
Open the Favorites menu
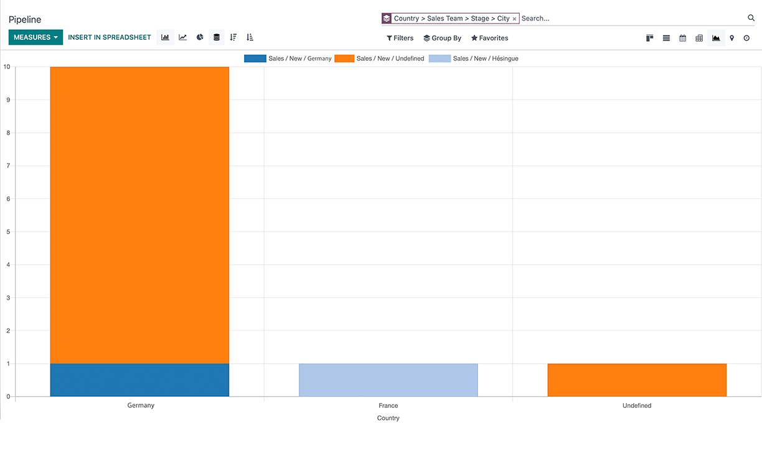click(x=489, y=38)
